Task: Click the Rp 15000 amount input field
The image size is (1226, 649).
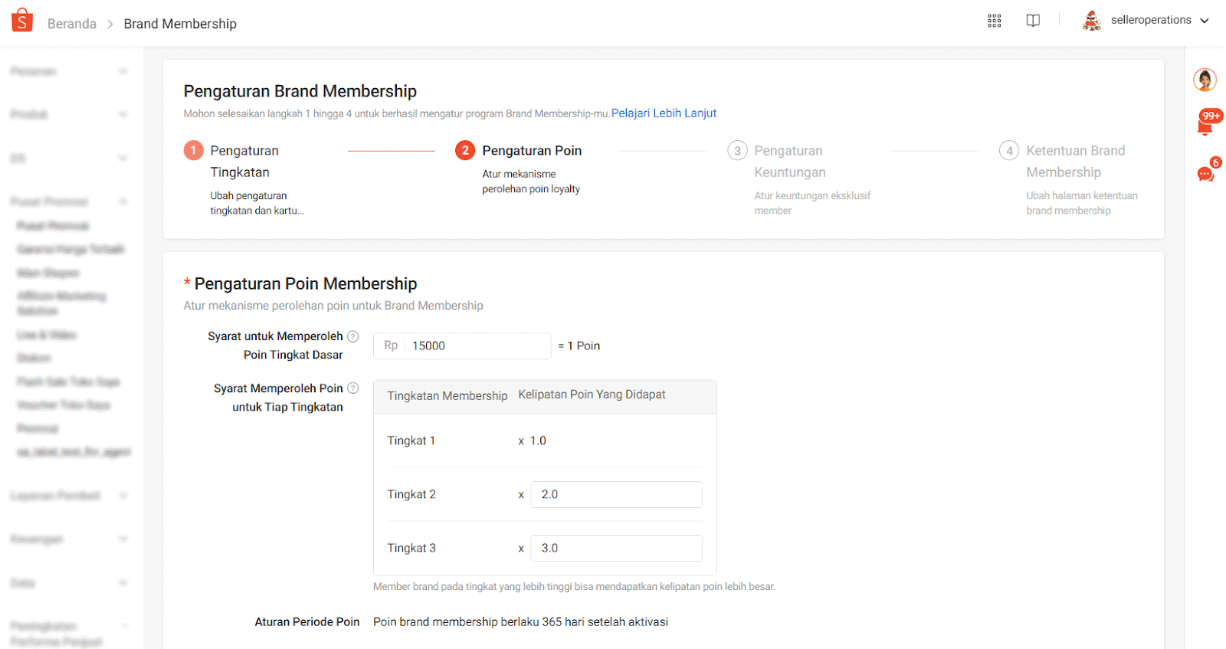Action: pos(462,346)
